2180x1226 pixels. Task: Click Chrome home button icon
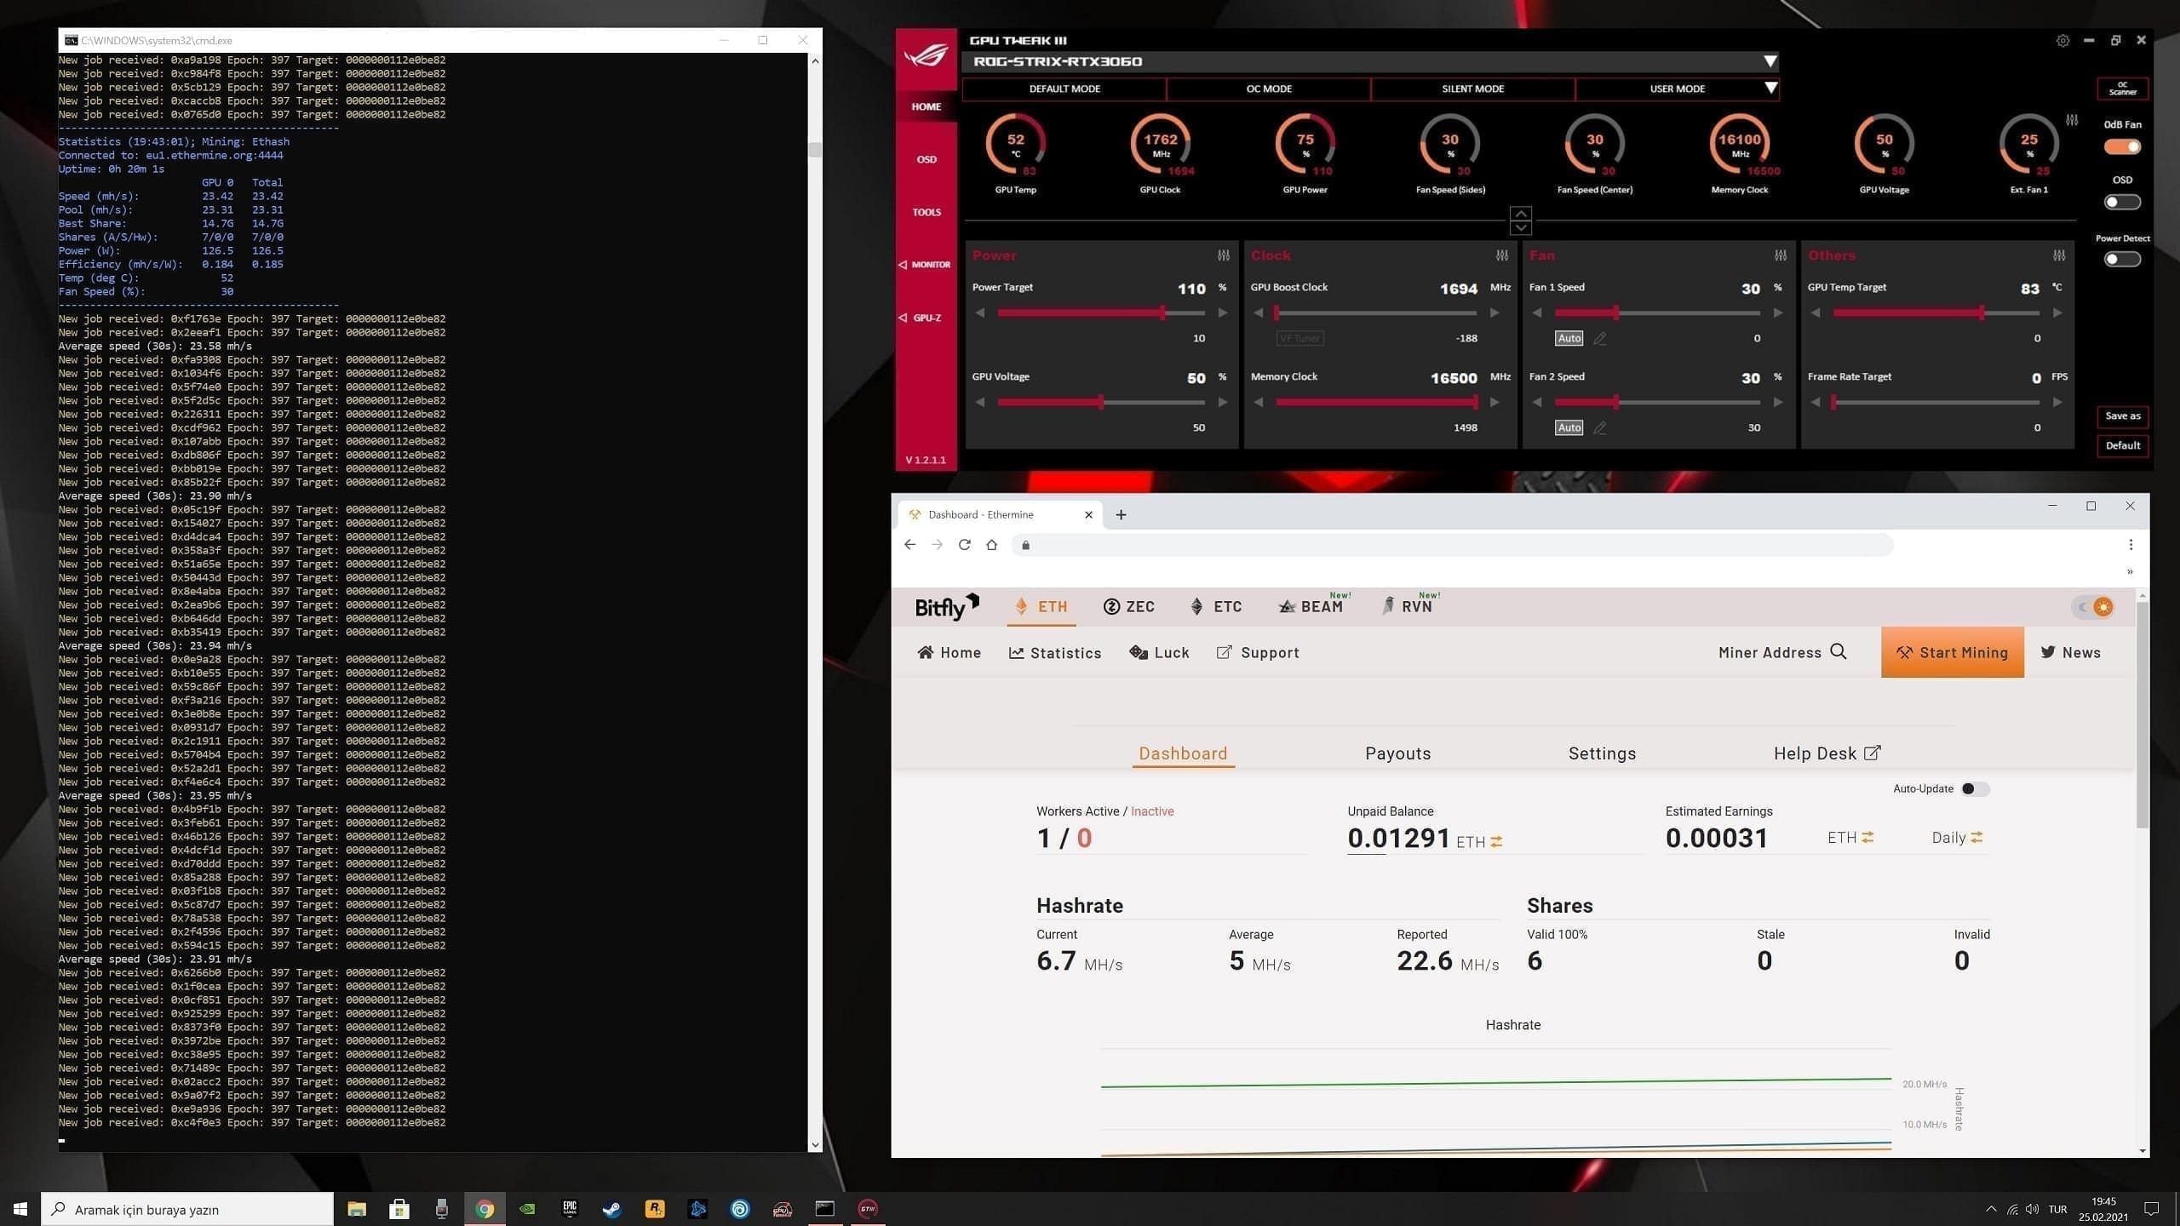click(991, 545)
